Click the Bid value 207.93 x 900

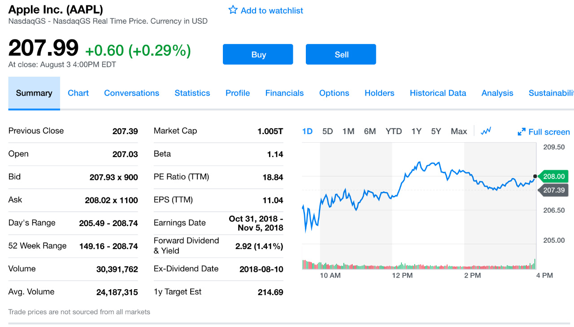pyautogui.click(x=114, y=177)
